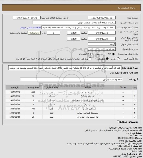The width and height of the screenshot is (143, 158).
Task: Select item row سیستم کنفرانس صوتی
Action: click(71, 113)
